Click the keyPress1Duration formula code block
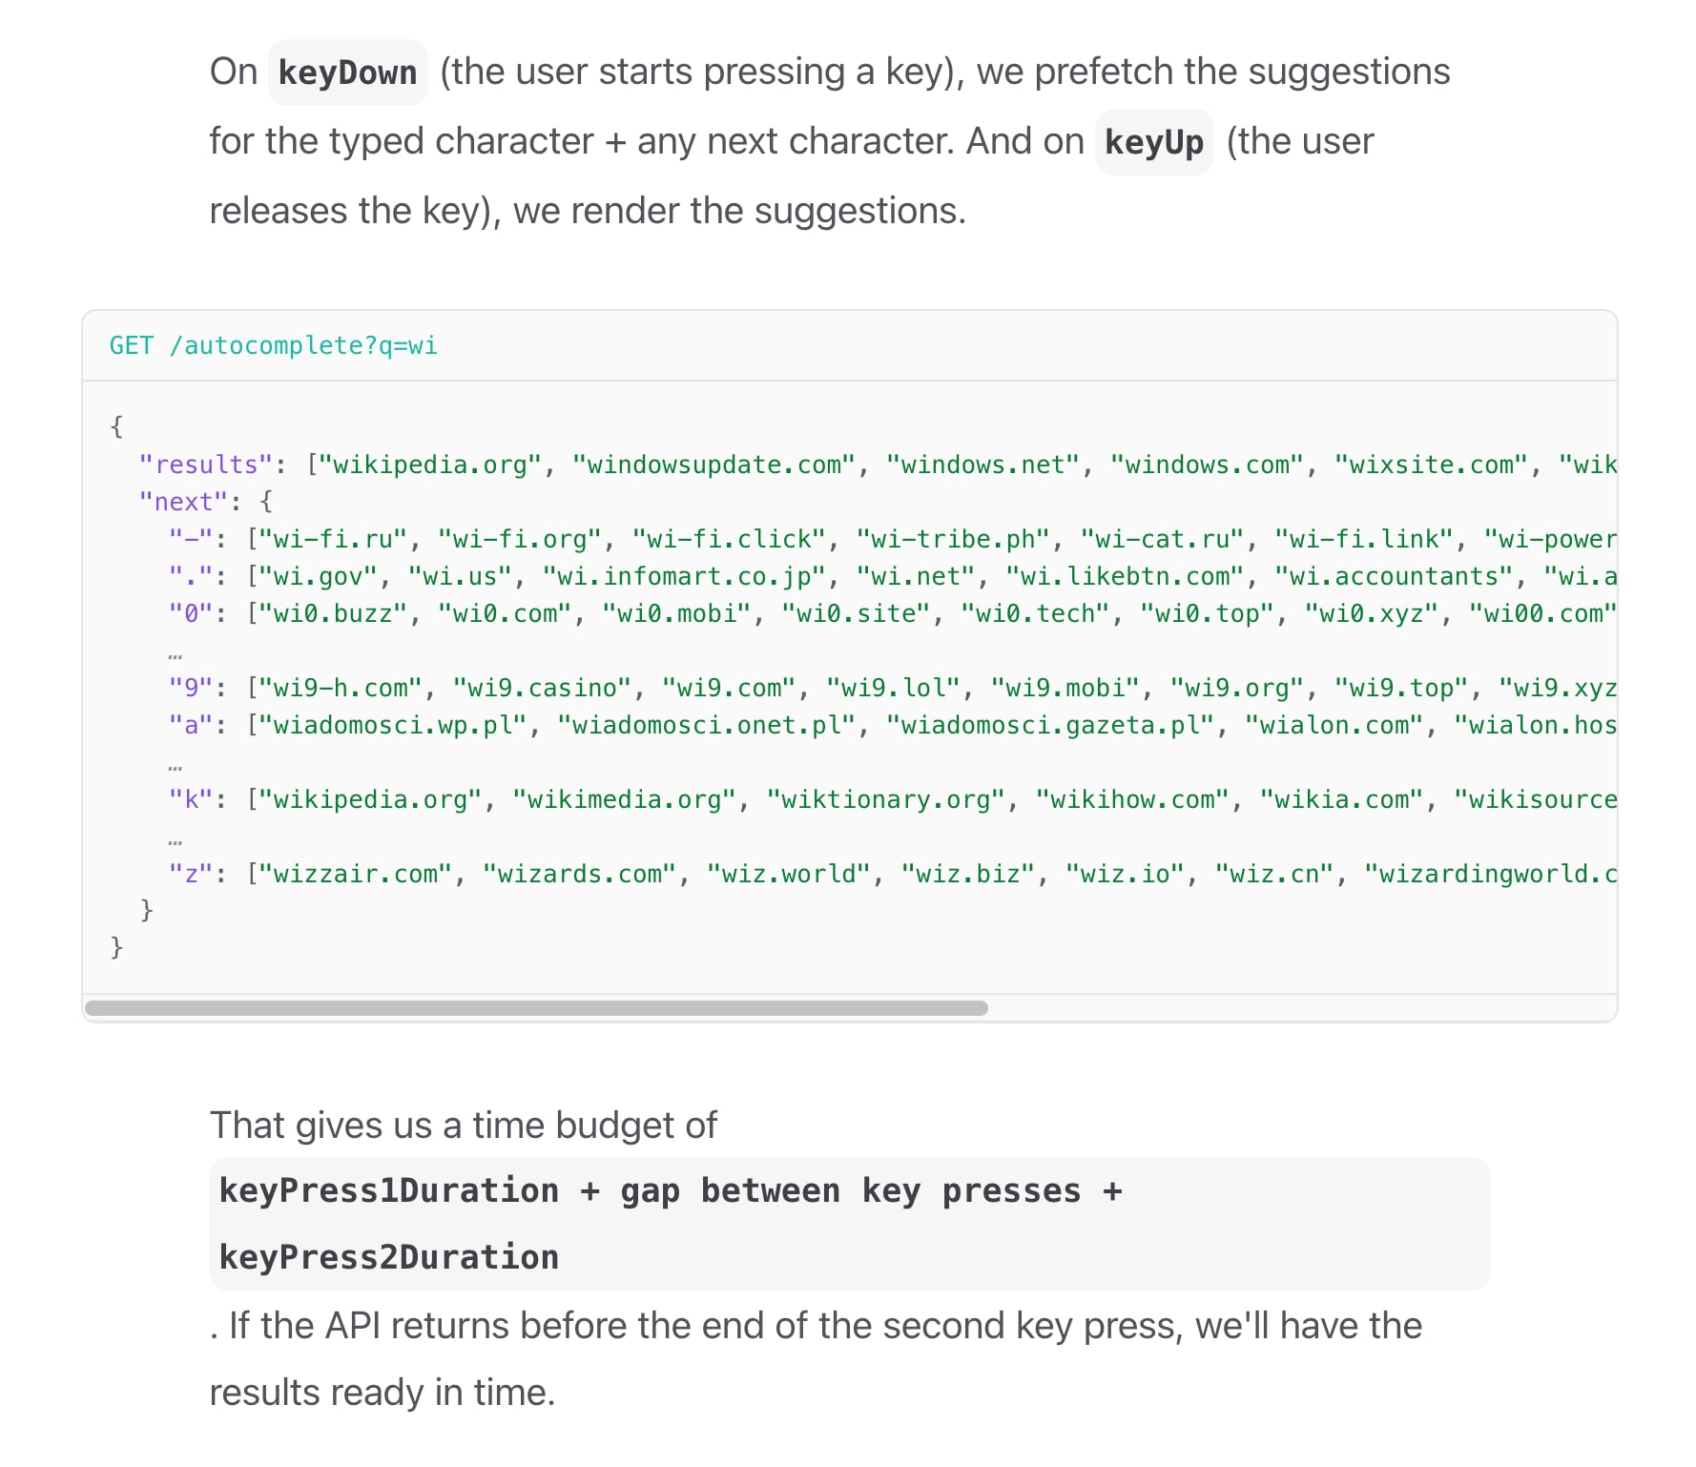The width and height of the screenshot is (1696, 1467). tap(849, 1224)
